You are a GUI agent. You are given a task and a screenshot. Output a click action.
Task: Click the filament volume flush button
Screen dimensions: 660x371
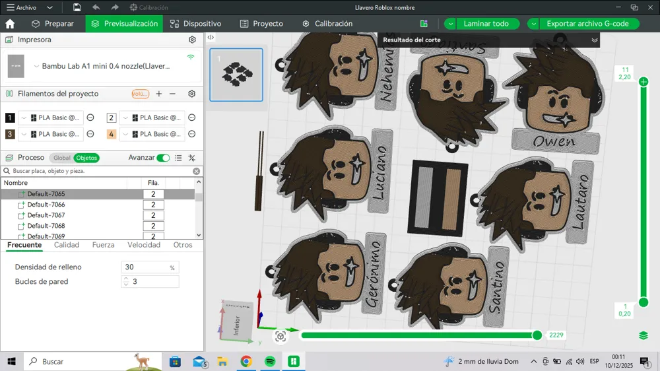coord(140,94)
